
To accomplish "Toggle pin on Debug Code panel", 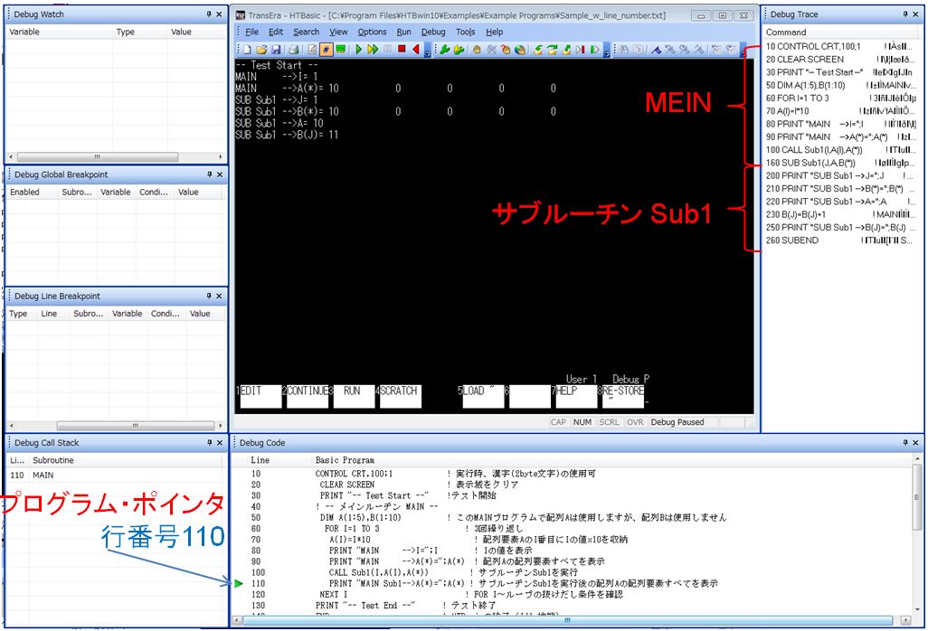I will click(905, 442).
